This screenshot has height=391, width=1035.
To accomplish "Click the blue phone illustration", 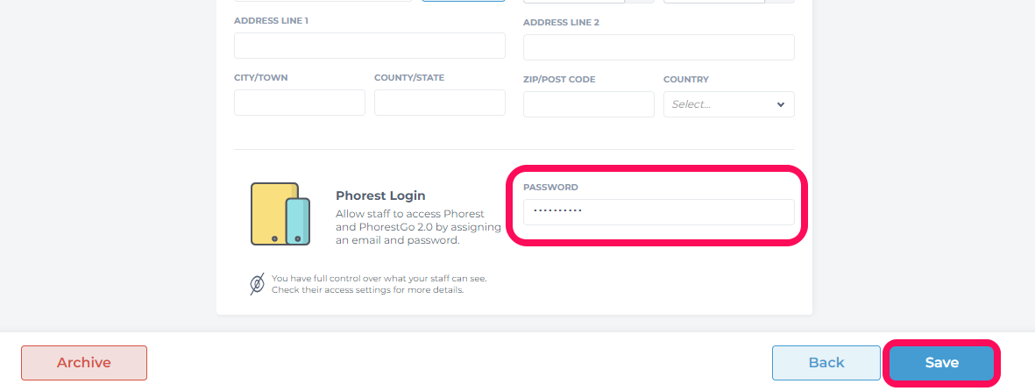I will 298,221.
